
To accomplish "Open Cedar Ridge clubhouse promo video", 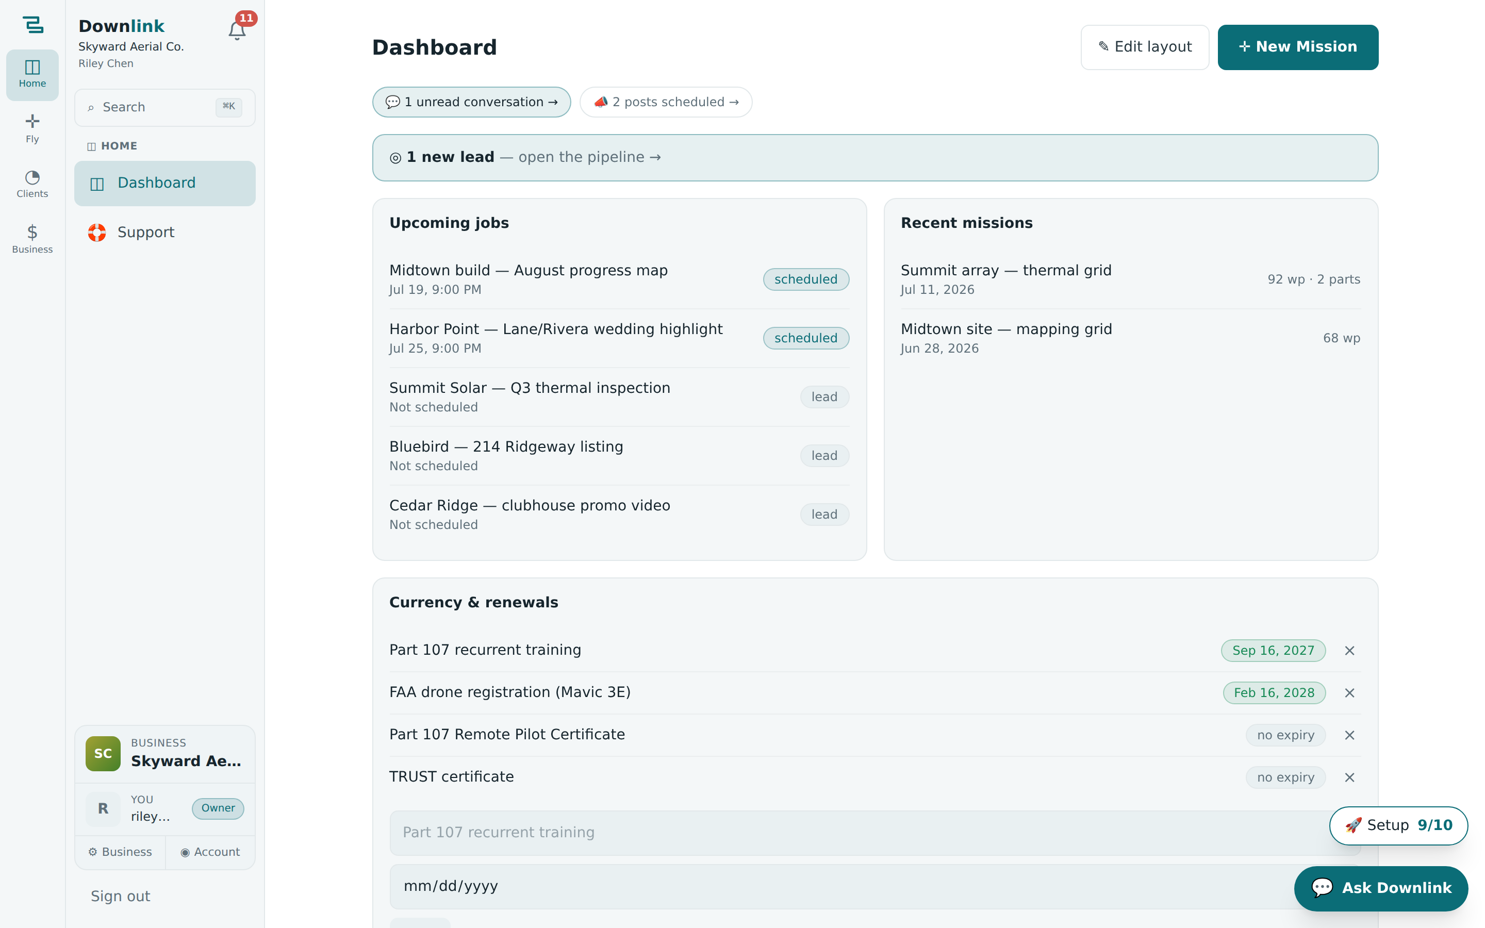I will [619, 515].
